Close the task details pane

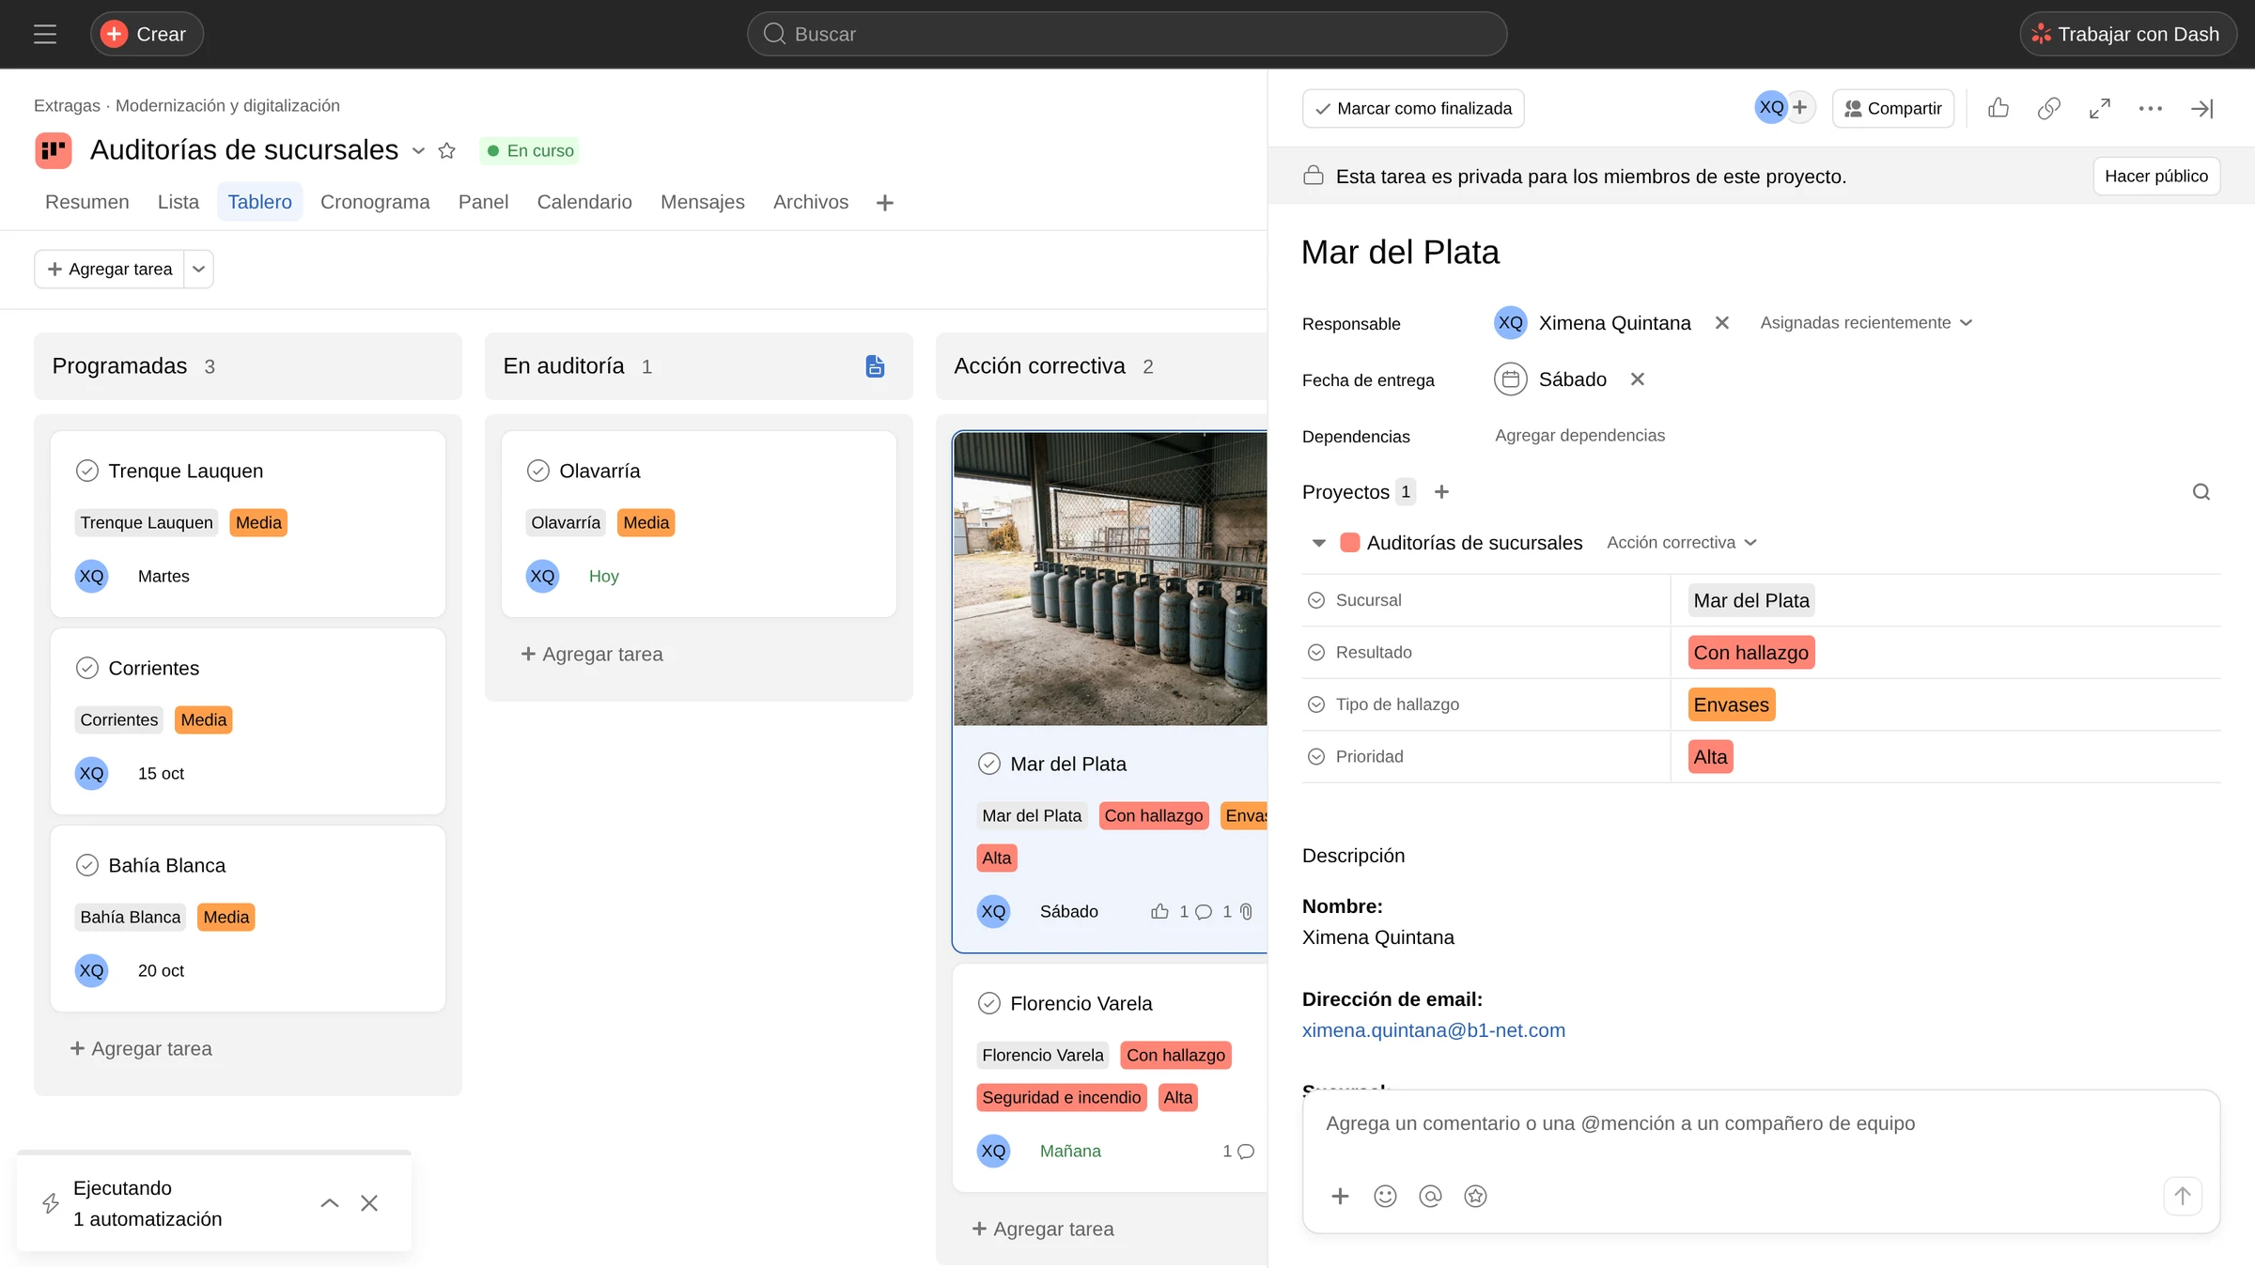click(x=2202, y=108)
